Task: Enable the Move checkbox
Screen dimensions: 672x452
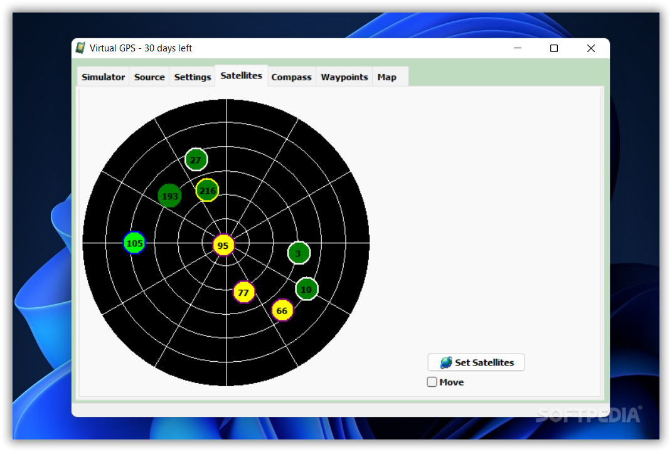Action: (432, 382)
